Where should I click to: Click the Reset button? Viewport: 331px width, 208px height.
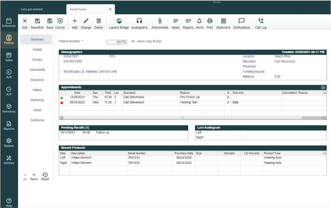[45, 176]
